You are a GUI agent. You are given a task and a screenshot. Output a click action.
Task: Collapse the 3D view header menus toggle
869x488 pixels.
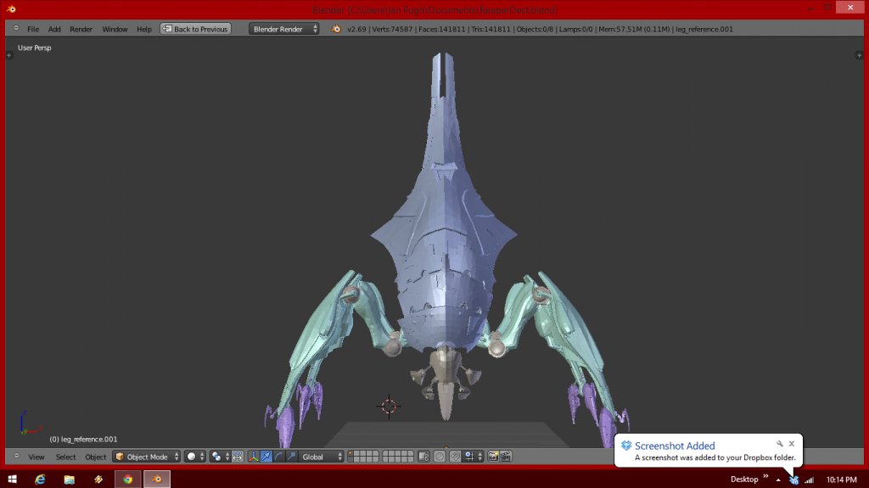[16, 457]
